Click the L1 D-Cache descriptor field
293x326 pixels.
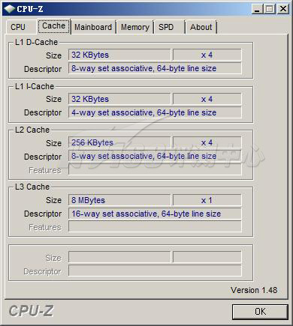155,68
